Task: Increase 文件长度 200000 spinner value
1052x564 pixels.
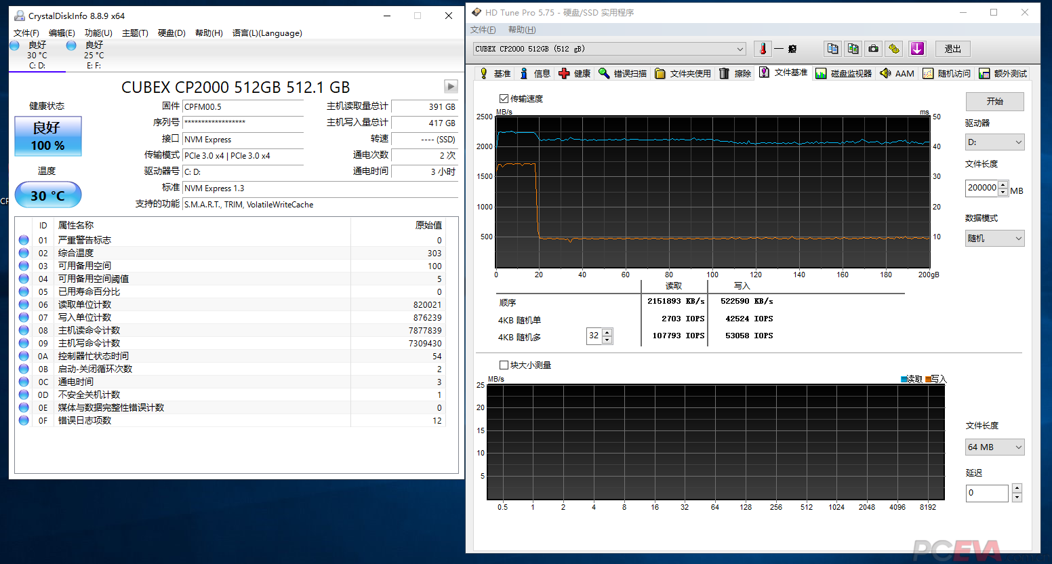Action: [x=1004, y=184]
